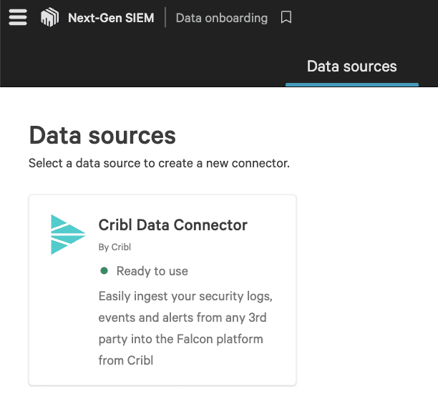Click the Next-Gen SIEM app title
The image size is (438, 409).
point(110,18)
